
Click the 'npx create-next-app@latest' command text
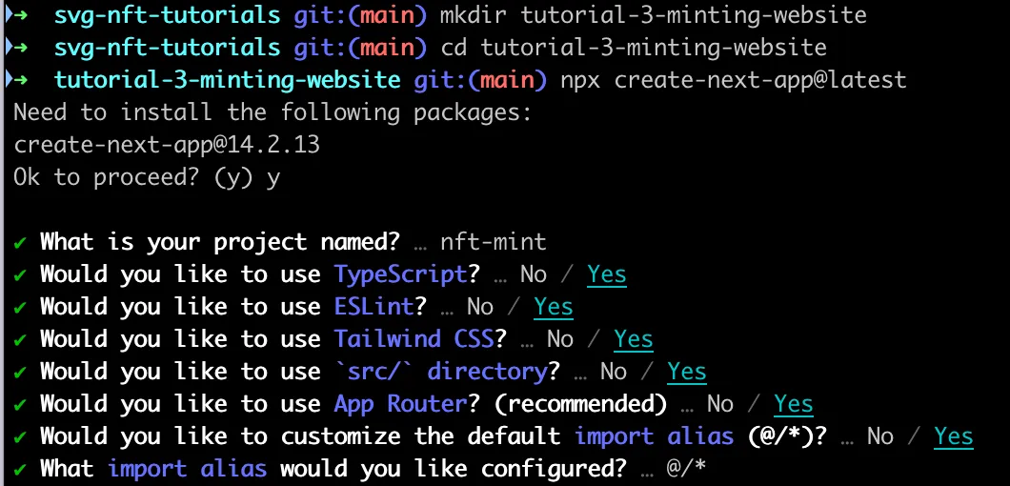[733, 80]
